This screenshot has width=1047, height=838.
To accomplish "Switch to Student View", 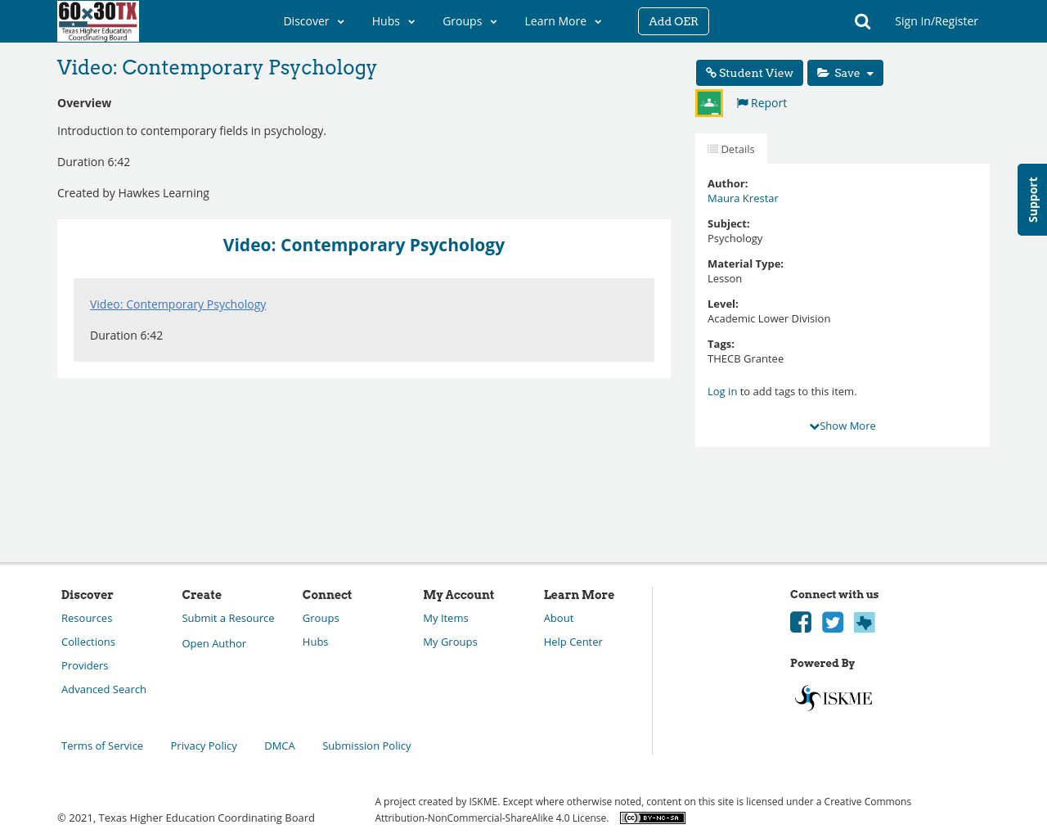I will [749, 73].
